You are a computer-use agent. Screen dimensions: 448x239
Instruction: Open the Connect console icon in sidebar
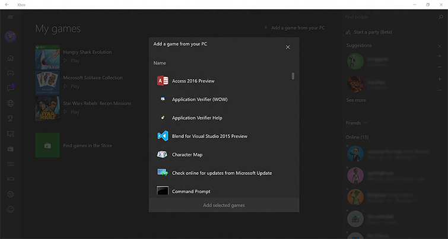pos(10,179)
